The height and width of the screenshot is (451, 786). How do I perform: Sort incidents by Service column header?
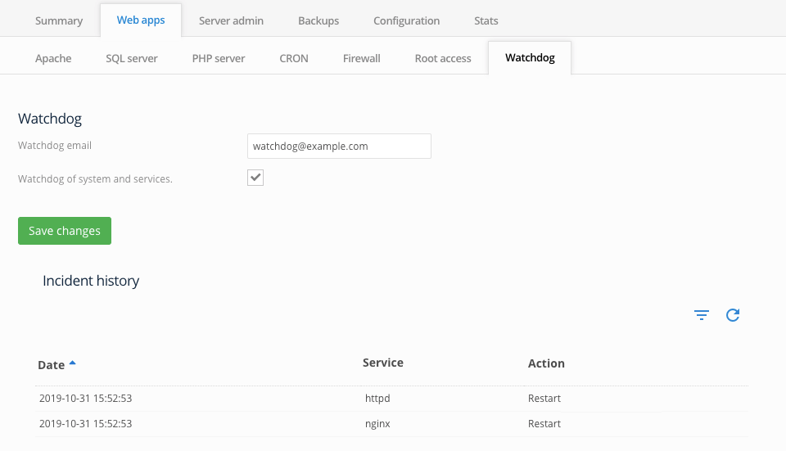383,363
